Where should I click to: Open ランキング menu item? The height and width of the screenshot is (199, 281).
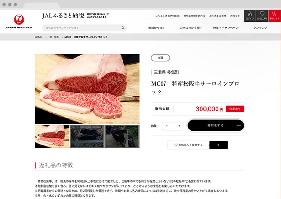[x=260, y=28]
